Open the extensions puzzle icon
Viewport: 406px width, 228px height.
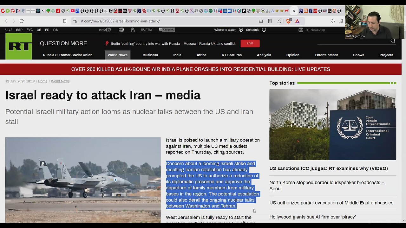tap(332, 21)
